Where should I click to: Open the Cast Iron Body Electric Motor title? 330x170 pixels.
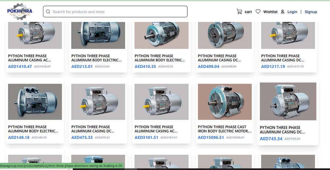point(225,129)
